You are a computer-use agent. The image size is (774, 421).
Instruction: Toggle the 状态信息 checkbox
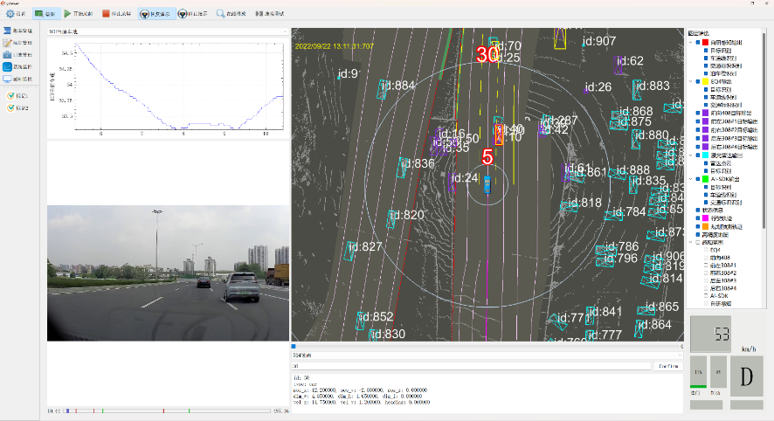pyautogui.click(x=698, y=210)
